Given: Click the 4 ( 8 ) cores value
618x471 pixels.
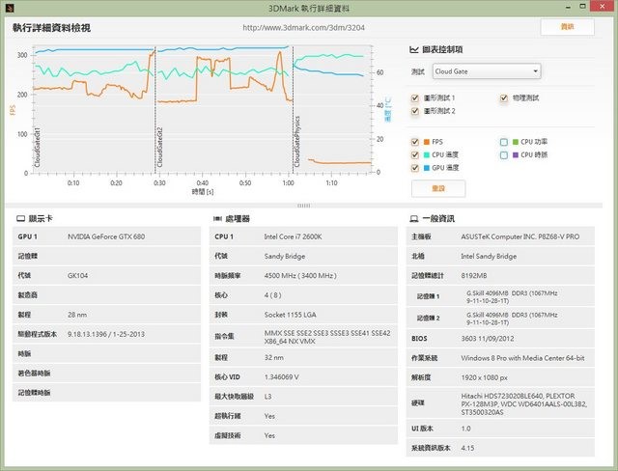Looking at the screenshot, I should point(272,295).
